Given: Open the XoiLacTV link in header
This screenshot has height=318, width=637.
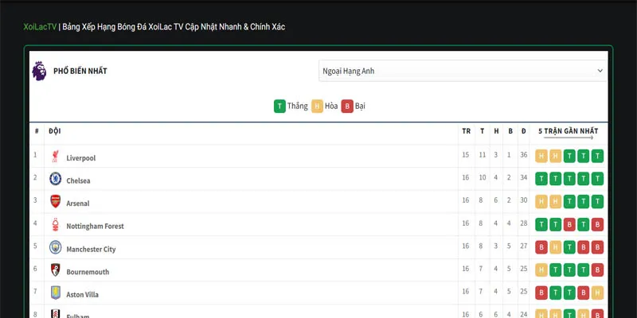Looking at the screenshot, I should pyautogui.click(x=39, y=26).
